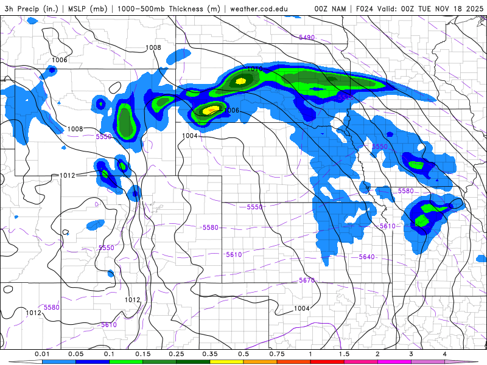Click the '1012' isobar label on the far-left bottom

click(x=33, y=313)
